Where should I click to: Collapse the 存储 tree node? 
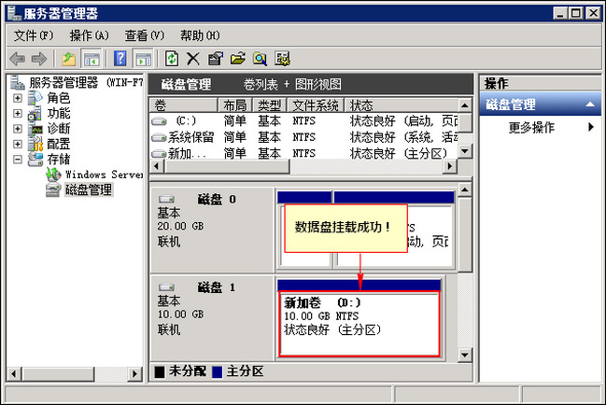tap(18, 160)
